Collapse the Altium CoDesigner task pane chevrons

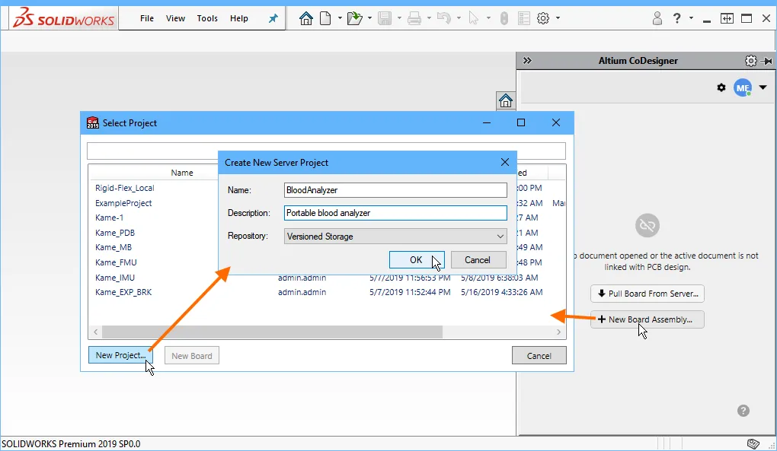point(527,60)
